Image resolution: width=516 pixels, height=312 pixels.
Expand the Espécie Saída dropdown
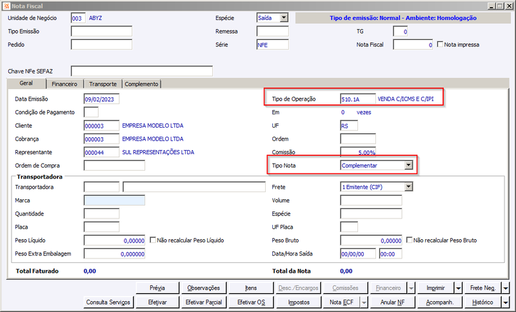coord(284,18)
